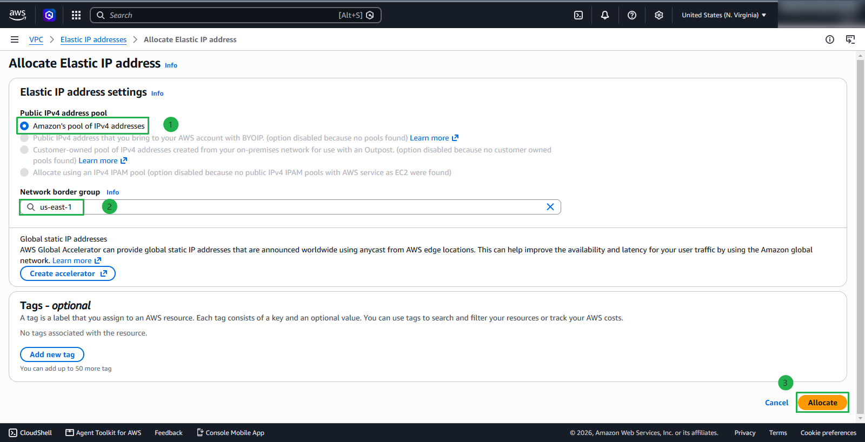Open the settings gear in top bar

tap(659, 15)
